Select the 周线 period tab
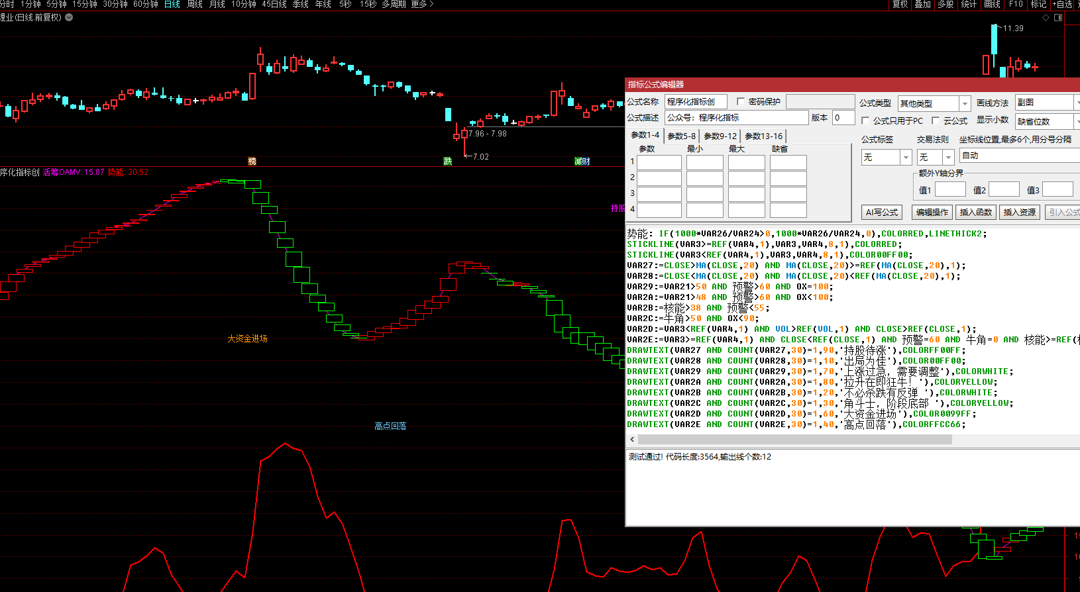Image resolution: width=1080 pixels, height=592 pixels. [x=194, y=5]
